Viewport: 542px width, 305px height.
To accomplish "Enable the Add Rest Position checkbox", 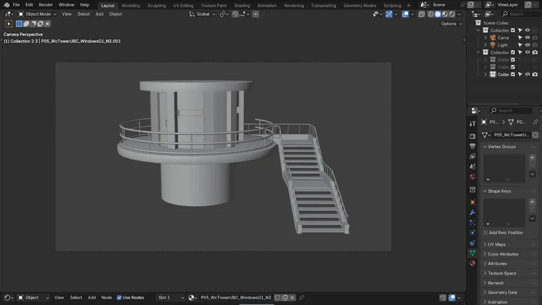I will (485, 233).
